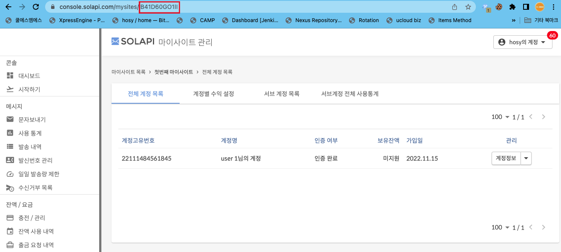This screenshot has height=252, width=561.
Task: Click the 발신번호 관리 contact card icon
Action: tap(10, 160)
